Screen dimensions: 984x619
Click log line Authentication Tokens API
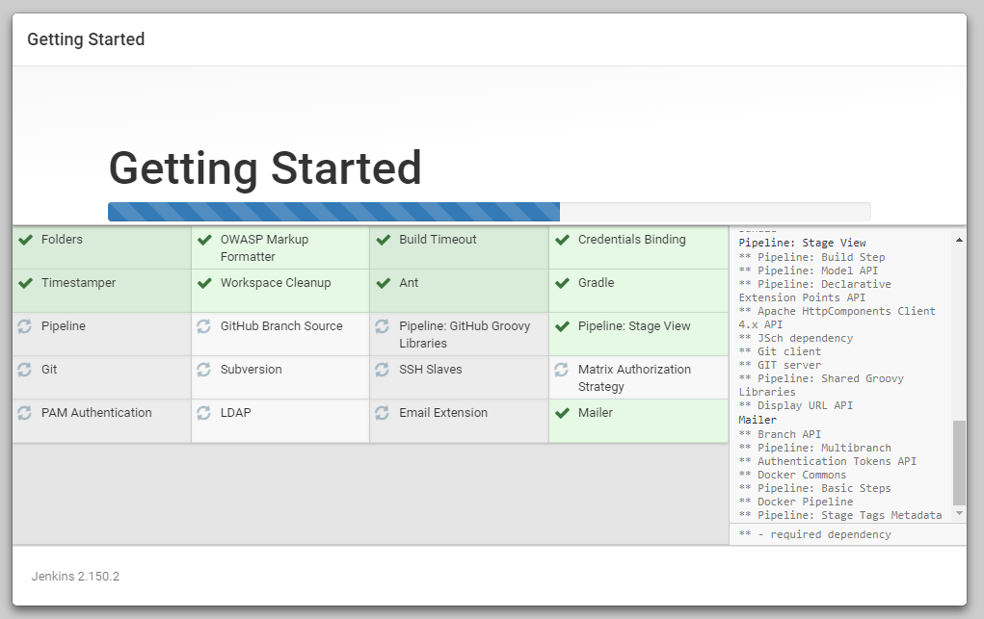828,461
